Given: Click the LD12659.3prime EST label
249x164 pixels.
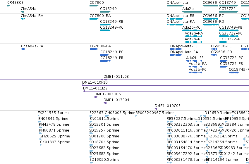Looking at the screenshot, I should point(217,113).
